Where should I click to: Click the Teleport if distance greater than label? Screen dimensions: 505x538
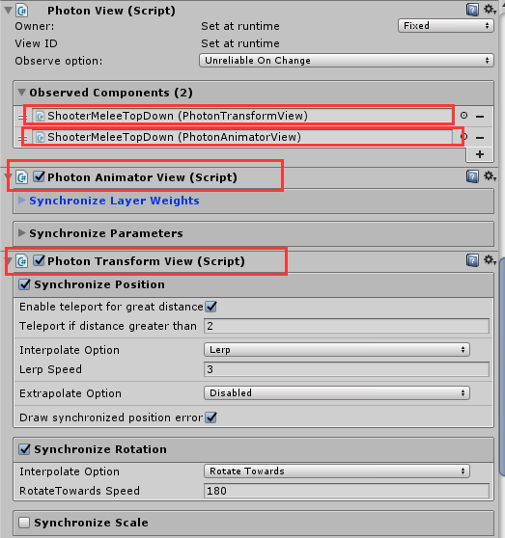pyautogui.click(x=108, y=326)
